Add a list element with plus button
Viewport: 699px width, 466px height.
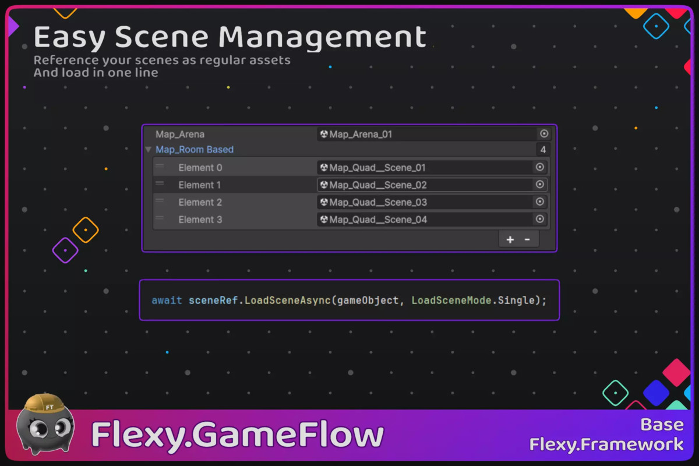(510, 239)
